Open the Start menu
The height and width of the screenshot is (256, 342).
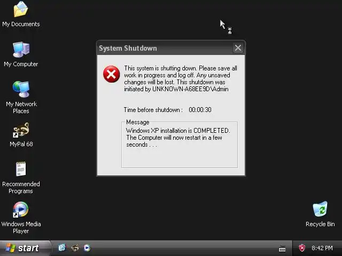[x=25, y=248]
